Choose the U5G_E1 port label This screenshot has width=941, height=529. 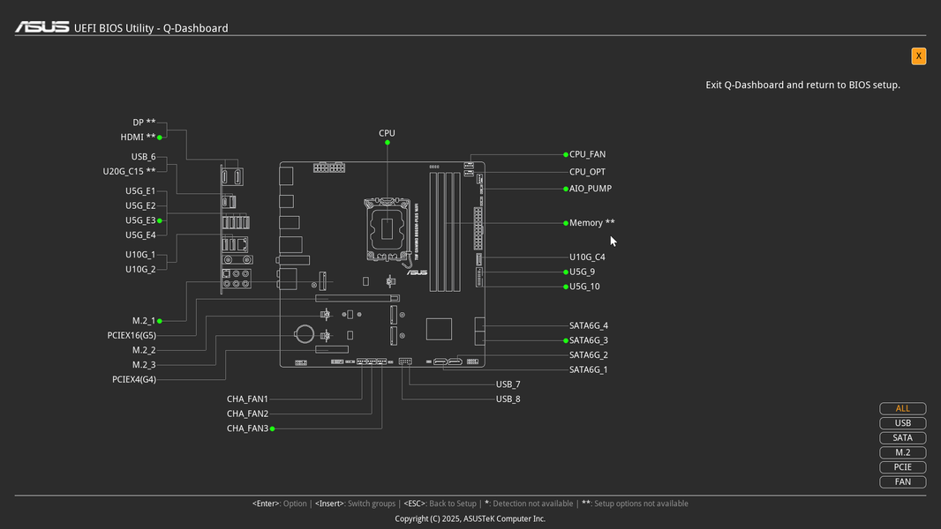[140, 191]
